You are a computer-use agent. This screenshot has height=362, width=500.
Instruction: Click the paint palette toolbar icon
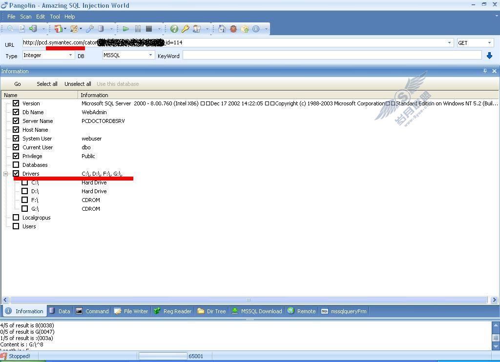pyautogui.click(x=74, y=29)
